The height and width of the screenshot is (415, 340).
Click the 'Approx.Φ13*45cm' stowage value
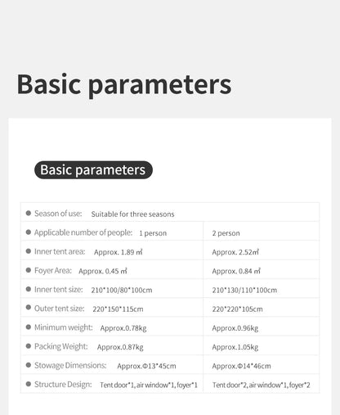coord(146,366)
